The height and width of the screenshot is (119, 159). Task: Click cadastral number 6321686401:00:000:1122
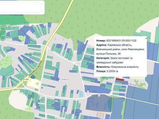click(x=121, y=41)
